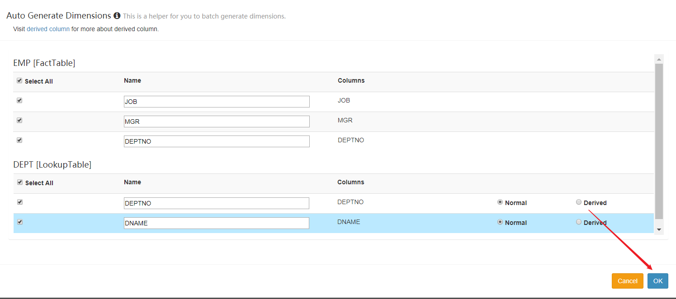Click the JOB name input field
676x299 pixels.
click(217, 102)
